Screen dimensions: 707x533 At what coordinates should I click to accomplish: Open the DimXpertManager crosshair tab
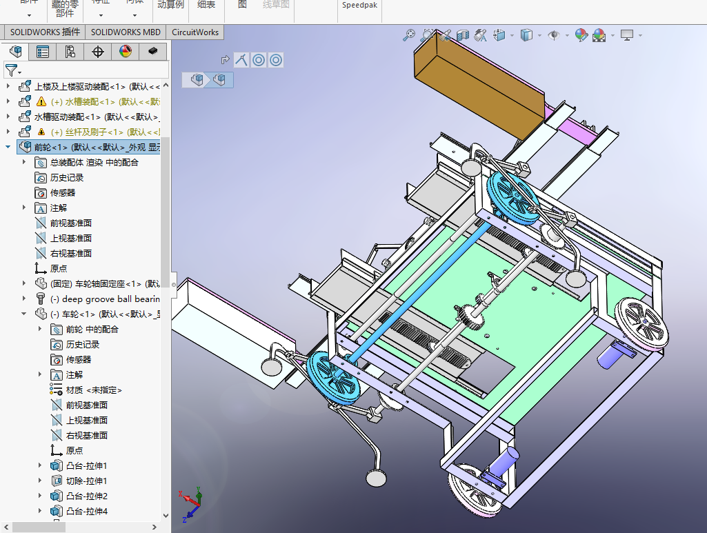point(98,52)
